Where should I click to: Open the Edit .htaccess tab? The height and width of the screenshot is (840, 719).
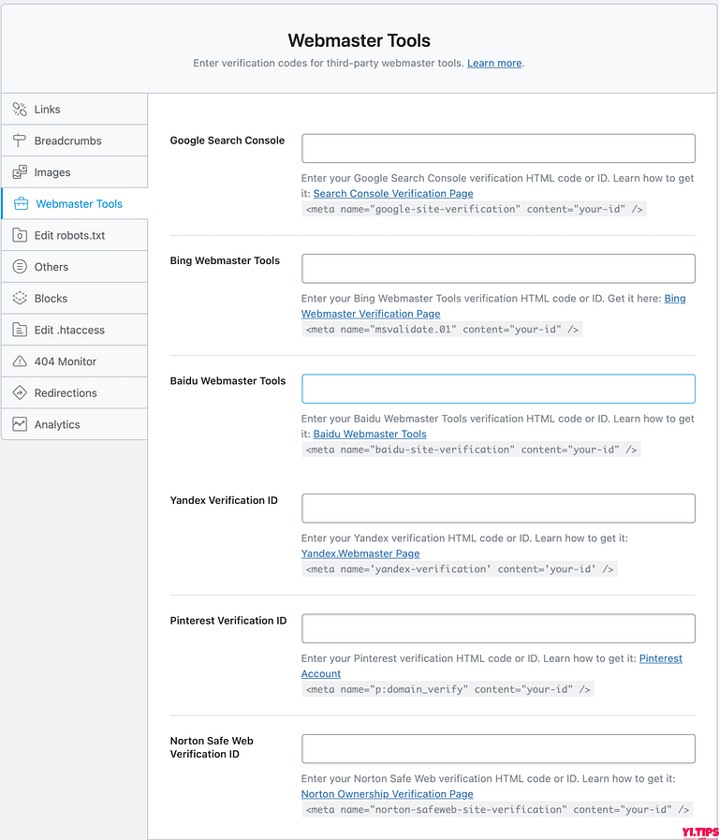(x=74, y=330)
